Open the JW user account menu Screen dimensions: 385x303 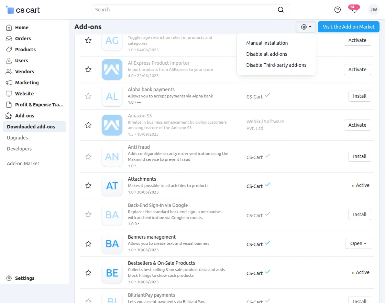(374, 10)
